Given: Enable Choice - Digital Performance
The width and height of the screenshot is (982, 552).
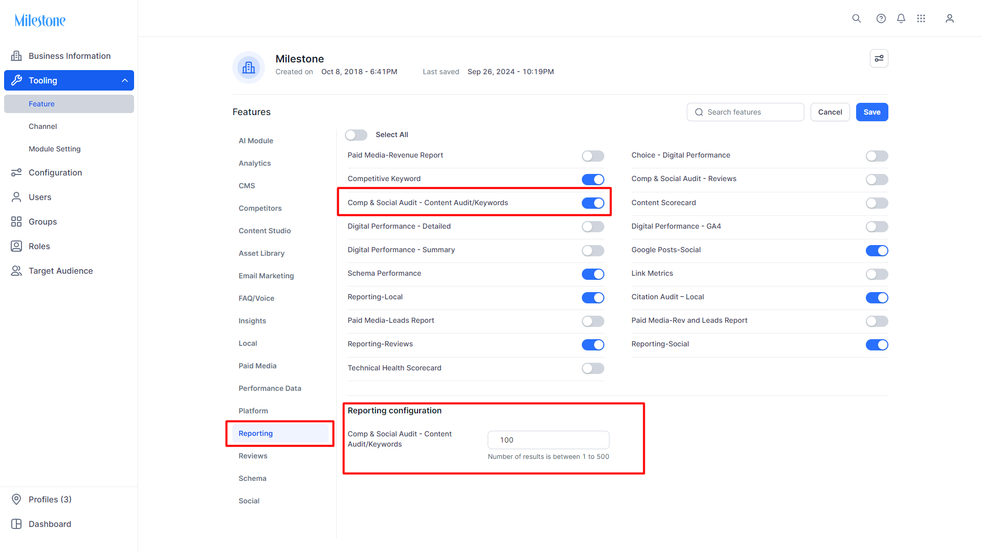Looking at the screenshot, I should 877,156.
